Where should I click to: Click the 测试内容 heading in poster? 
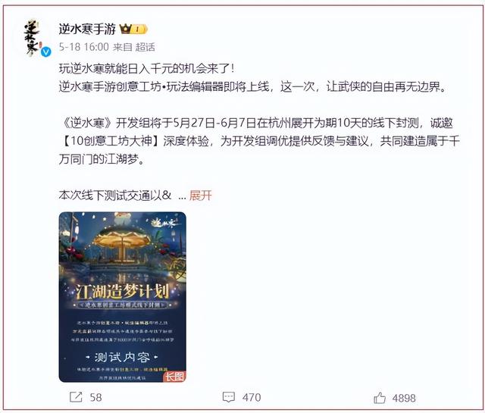[122, 358]
